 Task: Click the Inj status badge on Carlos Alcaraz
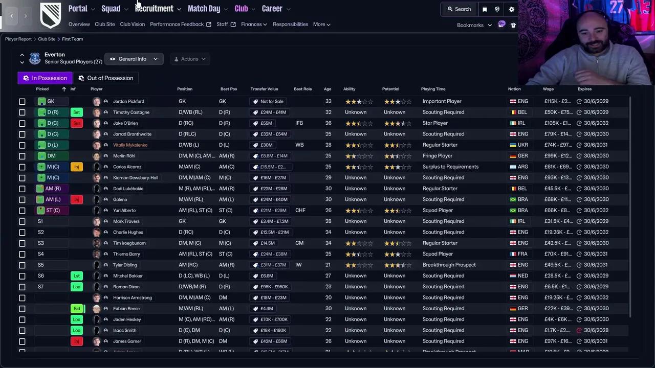pos(77,167)
